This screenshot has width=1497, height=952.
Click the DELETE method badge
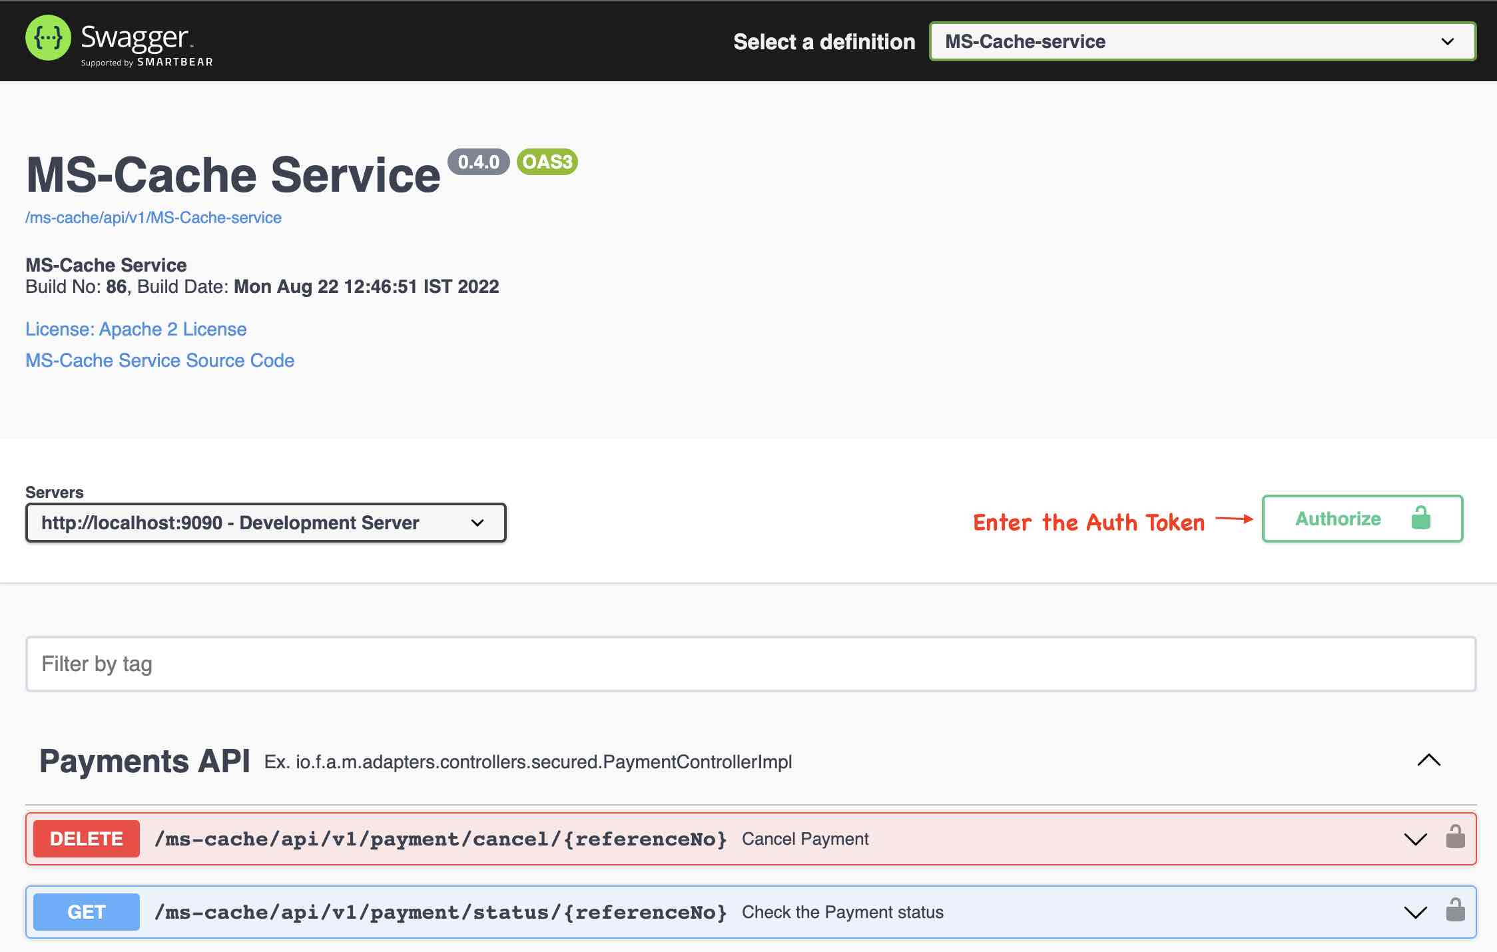[x=87, y=839]
